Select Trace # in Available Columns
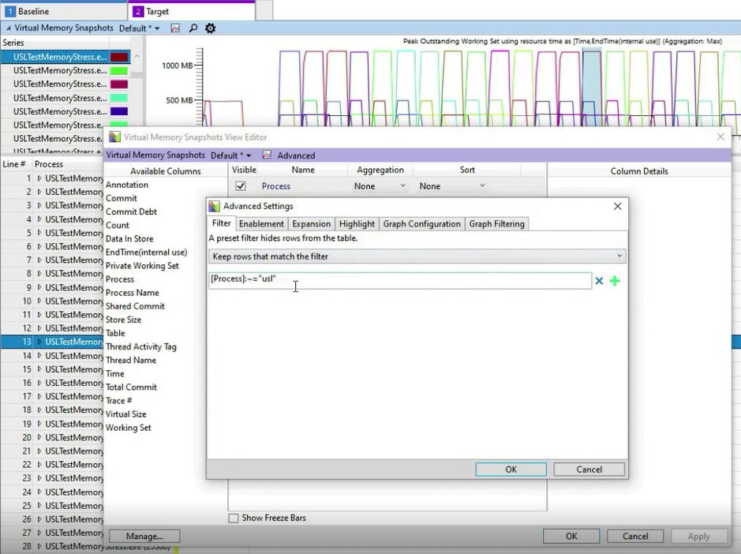741x554 pixels. click(118, 401)
